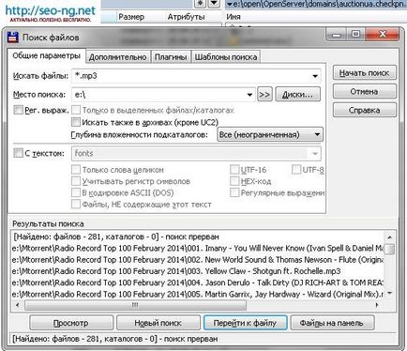Select result 005. Martin Garrix, Jay Hardway

click(x=198, y=294)
